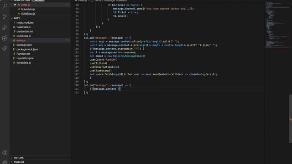
Task: Open package.json in the explorer
Action: pyautogui.click(x=24, y=45)
